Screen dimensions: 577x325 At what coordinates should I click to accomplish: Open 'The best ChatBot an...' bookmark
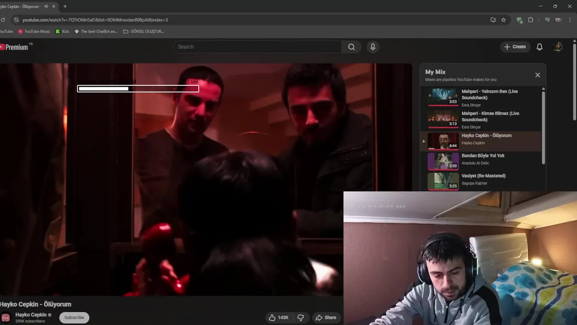96,32
